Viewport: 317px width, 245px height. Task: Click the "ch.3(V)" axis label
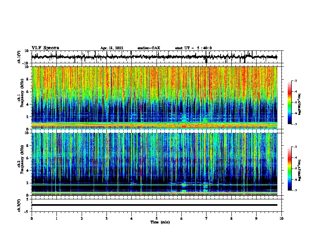19,205
